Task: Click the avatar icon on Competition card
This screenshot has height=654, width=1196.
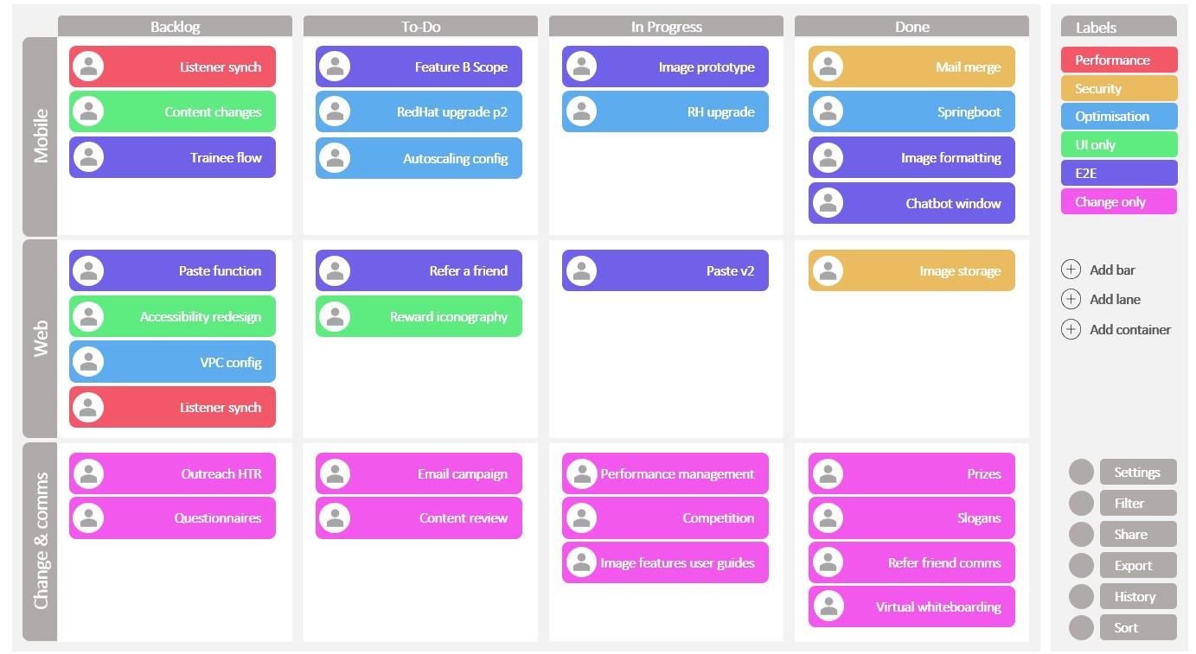Action: point(581,518)
